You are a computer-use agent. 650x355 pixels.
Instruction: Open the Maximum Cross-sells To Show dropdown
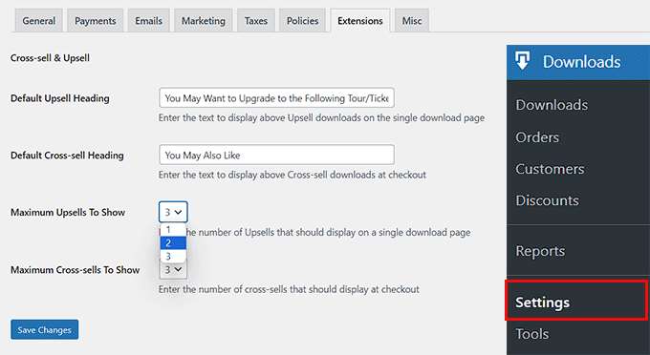tap(173, 270)
